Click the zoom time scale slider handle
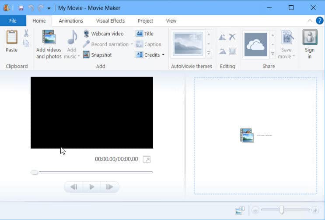The height and width of the screenshot is (220, 325). coord(281,210)
